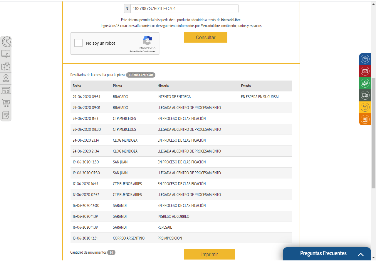This screenshot has height=261, width=376.
Task: Click the gray delivery truck icon
Action: tap(365, 95)
